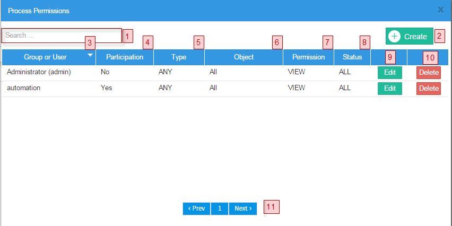Edit the Administrator (admin) permission

(x=389, y=73)
